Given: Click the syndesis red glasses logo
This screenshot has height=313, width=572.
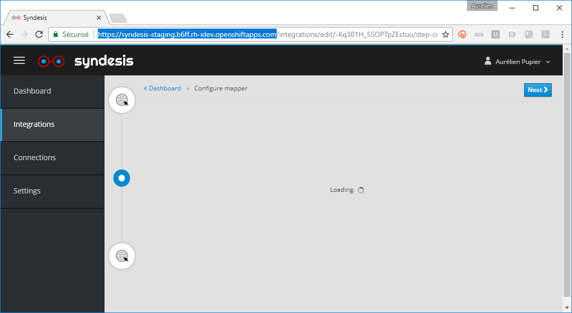Looking at the screenshot, I should point(51,61).
